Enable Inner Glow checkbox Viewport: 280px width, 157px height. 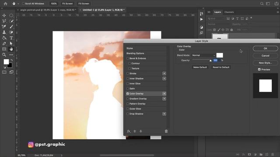click(127, 83)
